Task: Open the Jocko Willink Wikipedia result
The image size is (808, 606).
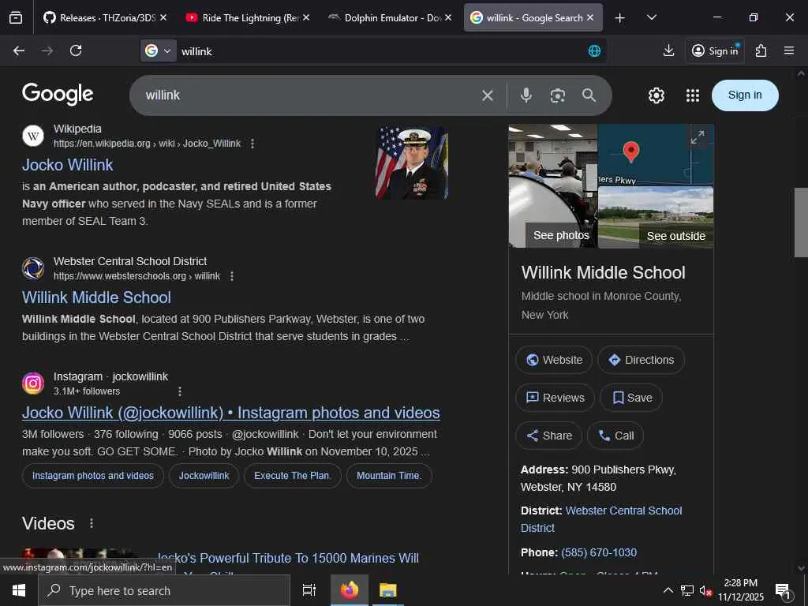Action: [68, 165]
